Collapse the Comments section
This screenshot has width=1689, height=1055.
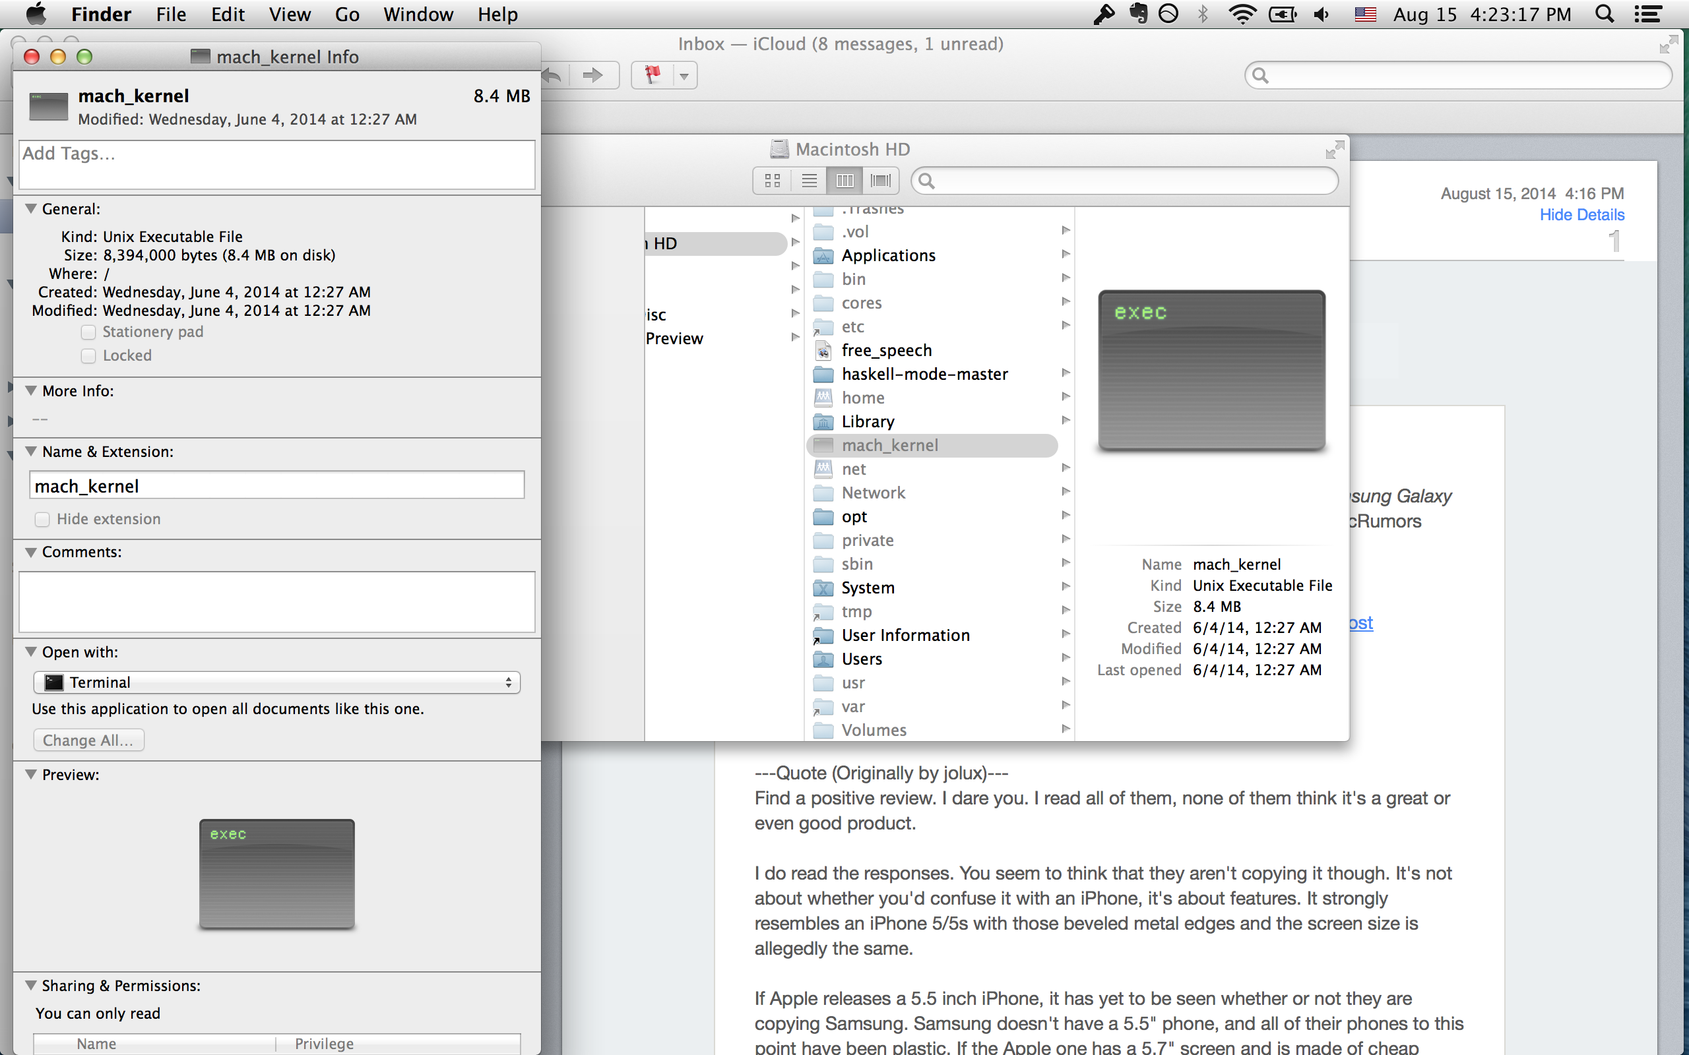pyautogui.click(x=31, y=552)
